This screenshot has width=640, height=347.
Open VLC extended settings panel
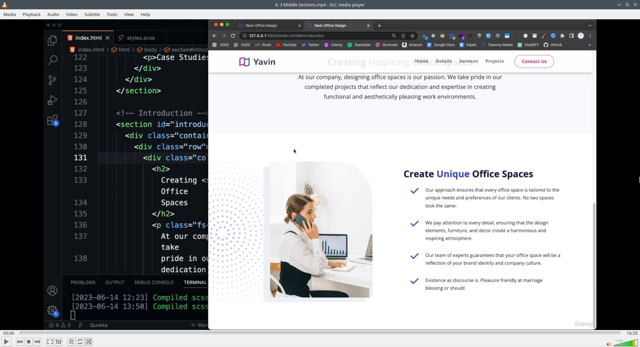click(x=59, y=342)
